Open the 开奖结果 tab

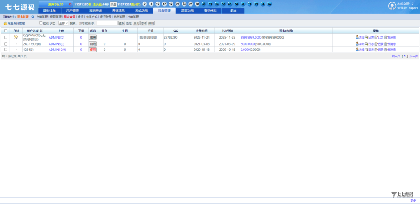(118, 11)
